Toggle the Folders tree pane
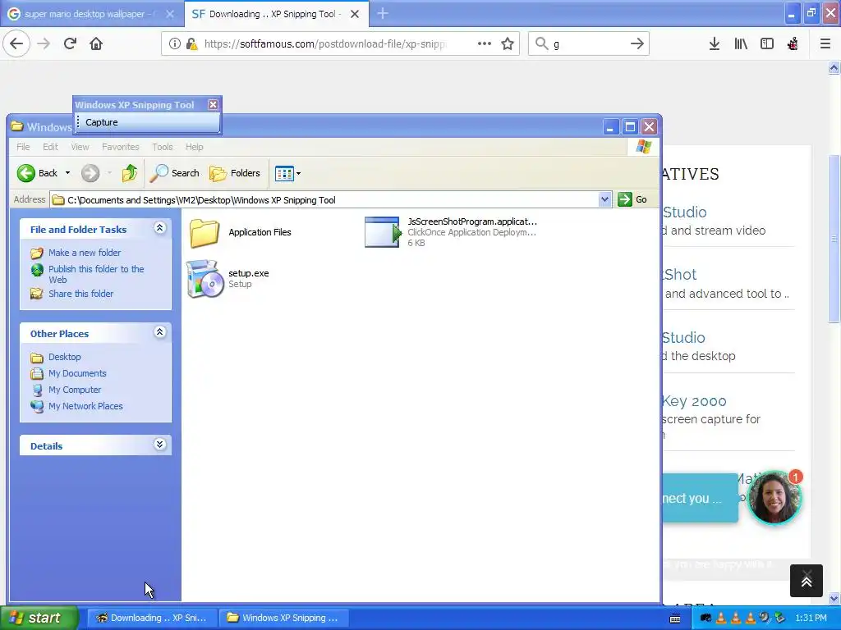Viewport: 841px width, 630px height. (x=235, y=173)
